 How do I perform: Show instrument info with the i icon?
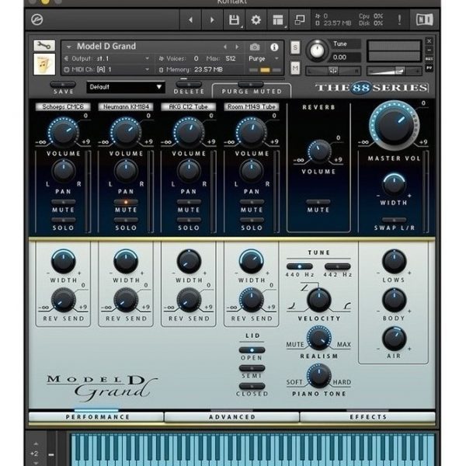coord(274,47)
